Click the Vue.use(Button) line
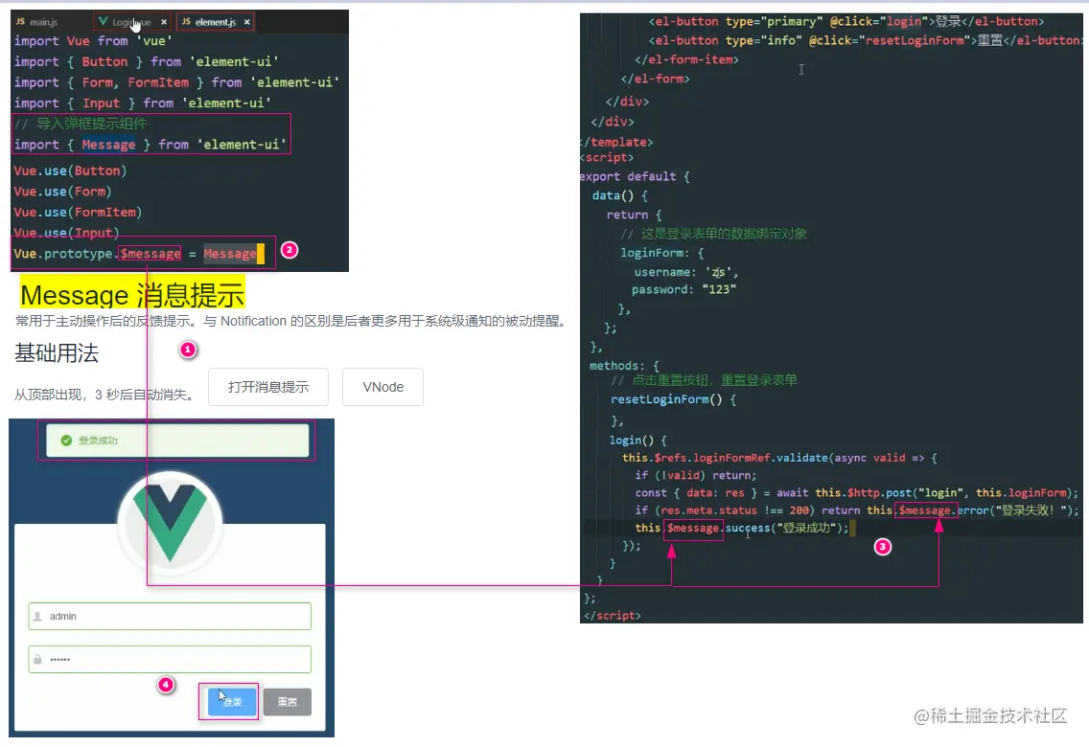Screen dimensions: 1089x747 tap(69, 170)
